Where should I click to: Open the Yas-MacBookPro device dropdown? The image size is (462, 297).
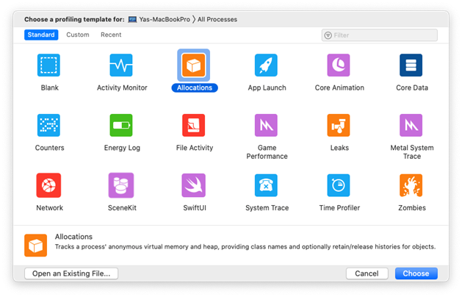click(165, 19)
